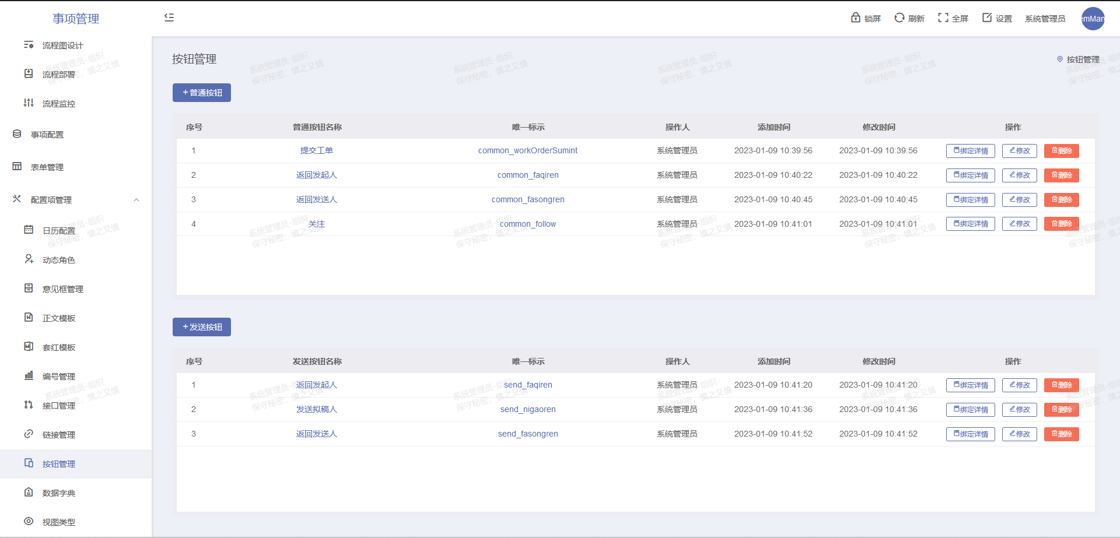Image resolution: width=1120 pixels, height=538 pixels.
Task: Open 视图类型 in the sidebar
Action: point(58,522)
